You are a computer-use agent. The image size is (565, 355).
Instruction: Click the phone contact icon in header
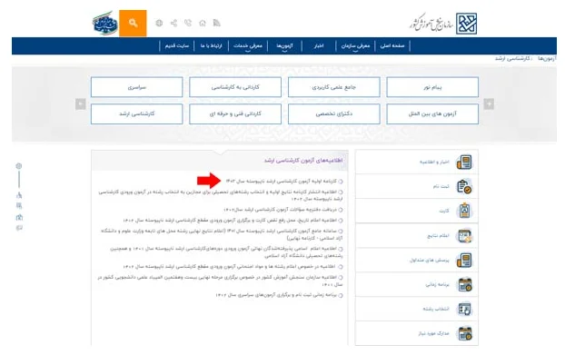click(x=188, y=23)
